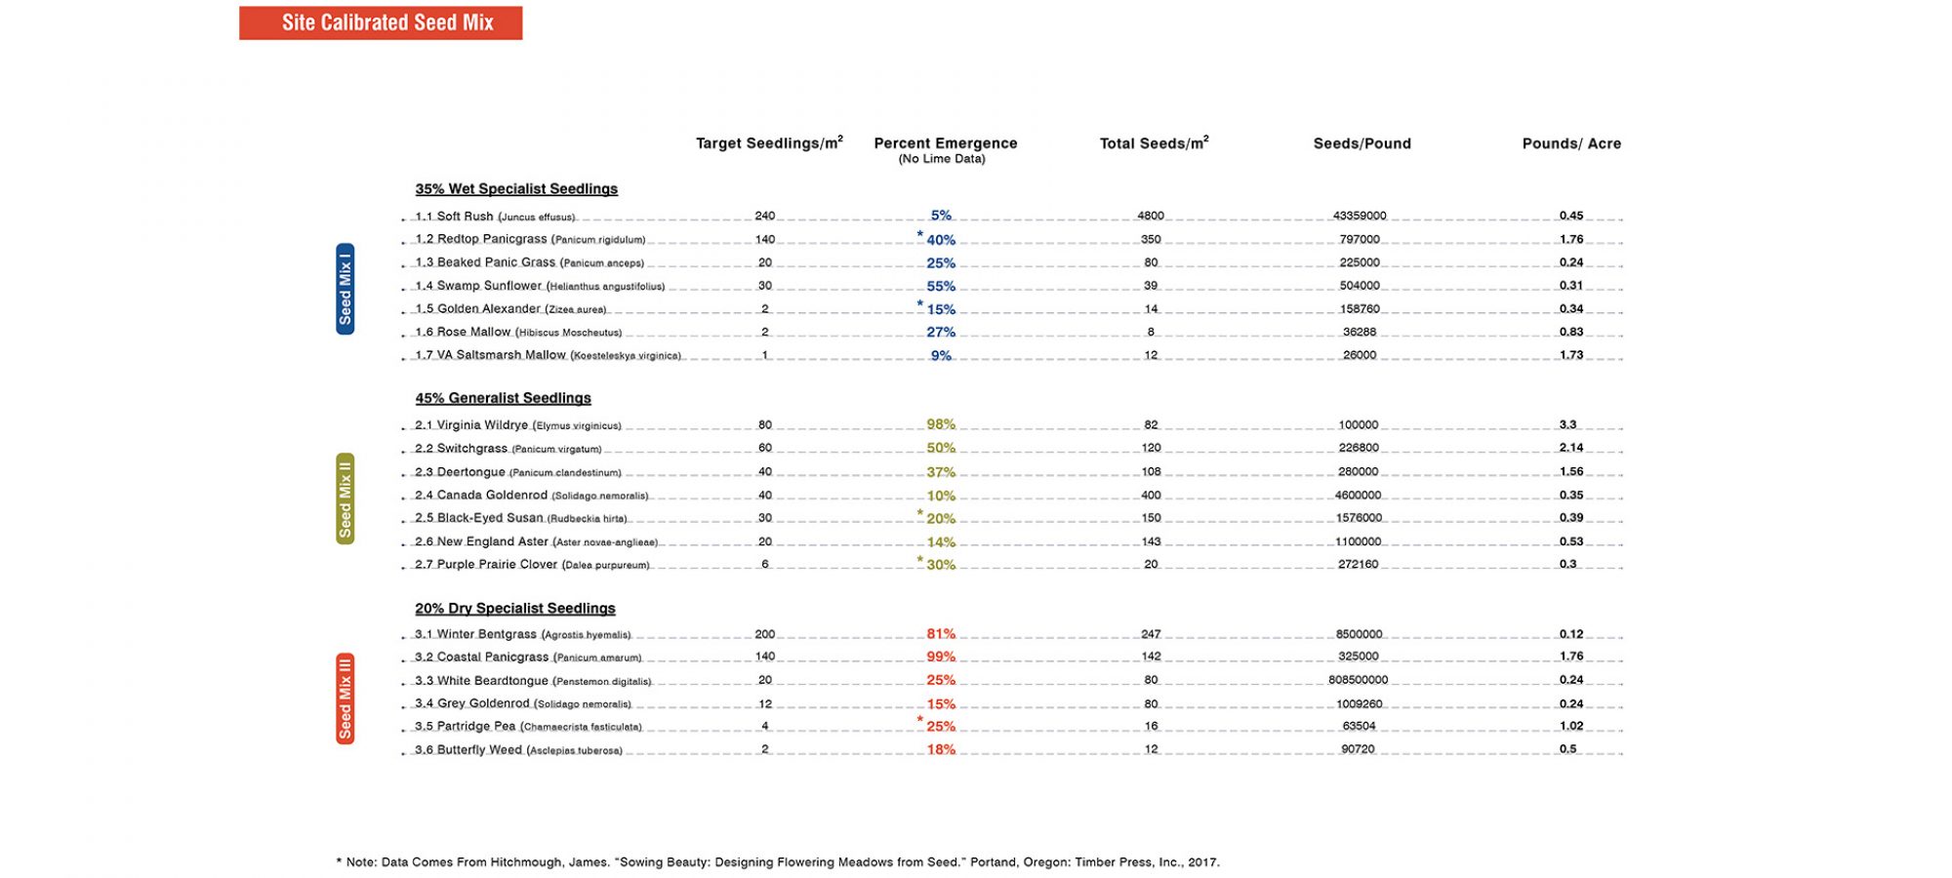Click the Total Seeds/m² column header

pyautogui.click(x=1154, y=143)
